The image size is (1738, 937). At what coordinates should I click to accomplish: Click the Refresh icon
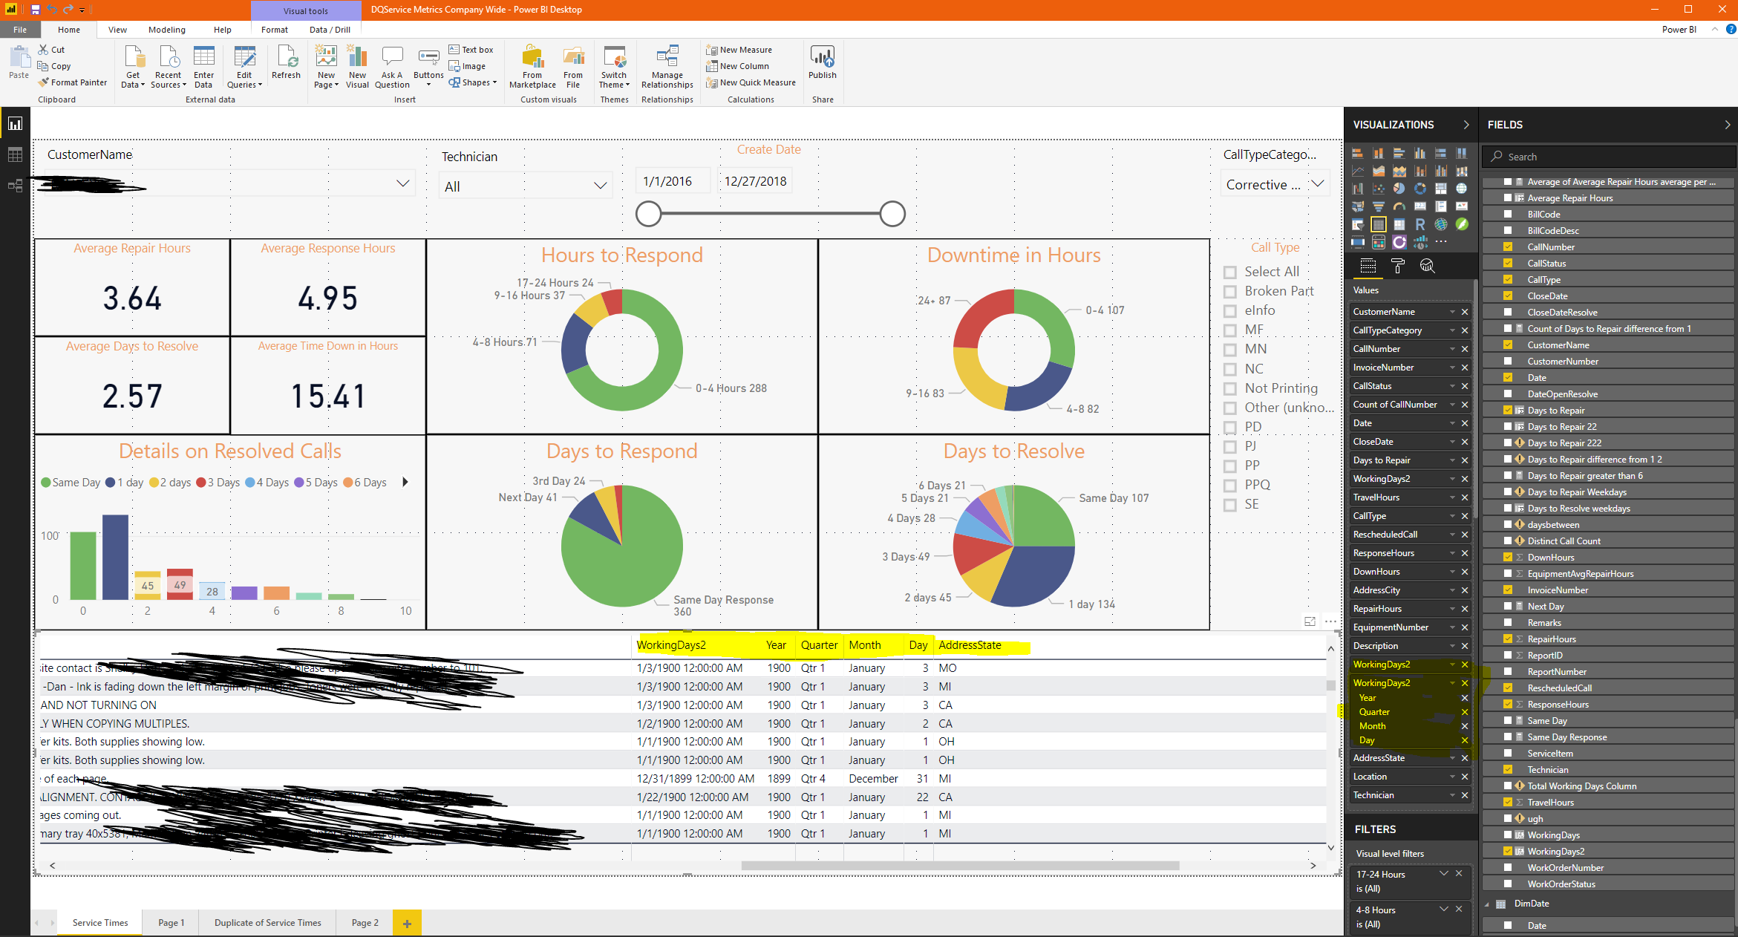click(x=286, y=62)
